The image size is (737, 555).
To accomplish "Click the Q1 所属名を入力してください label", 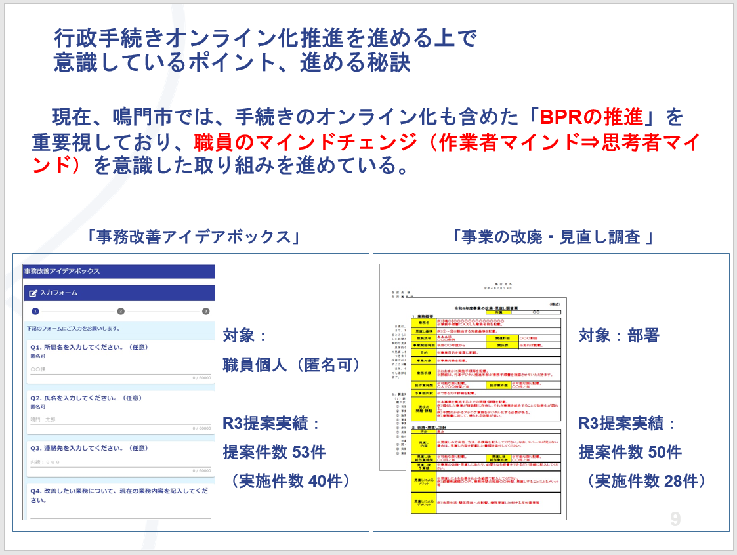I will [89, 347].
